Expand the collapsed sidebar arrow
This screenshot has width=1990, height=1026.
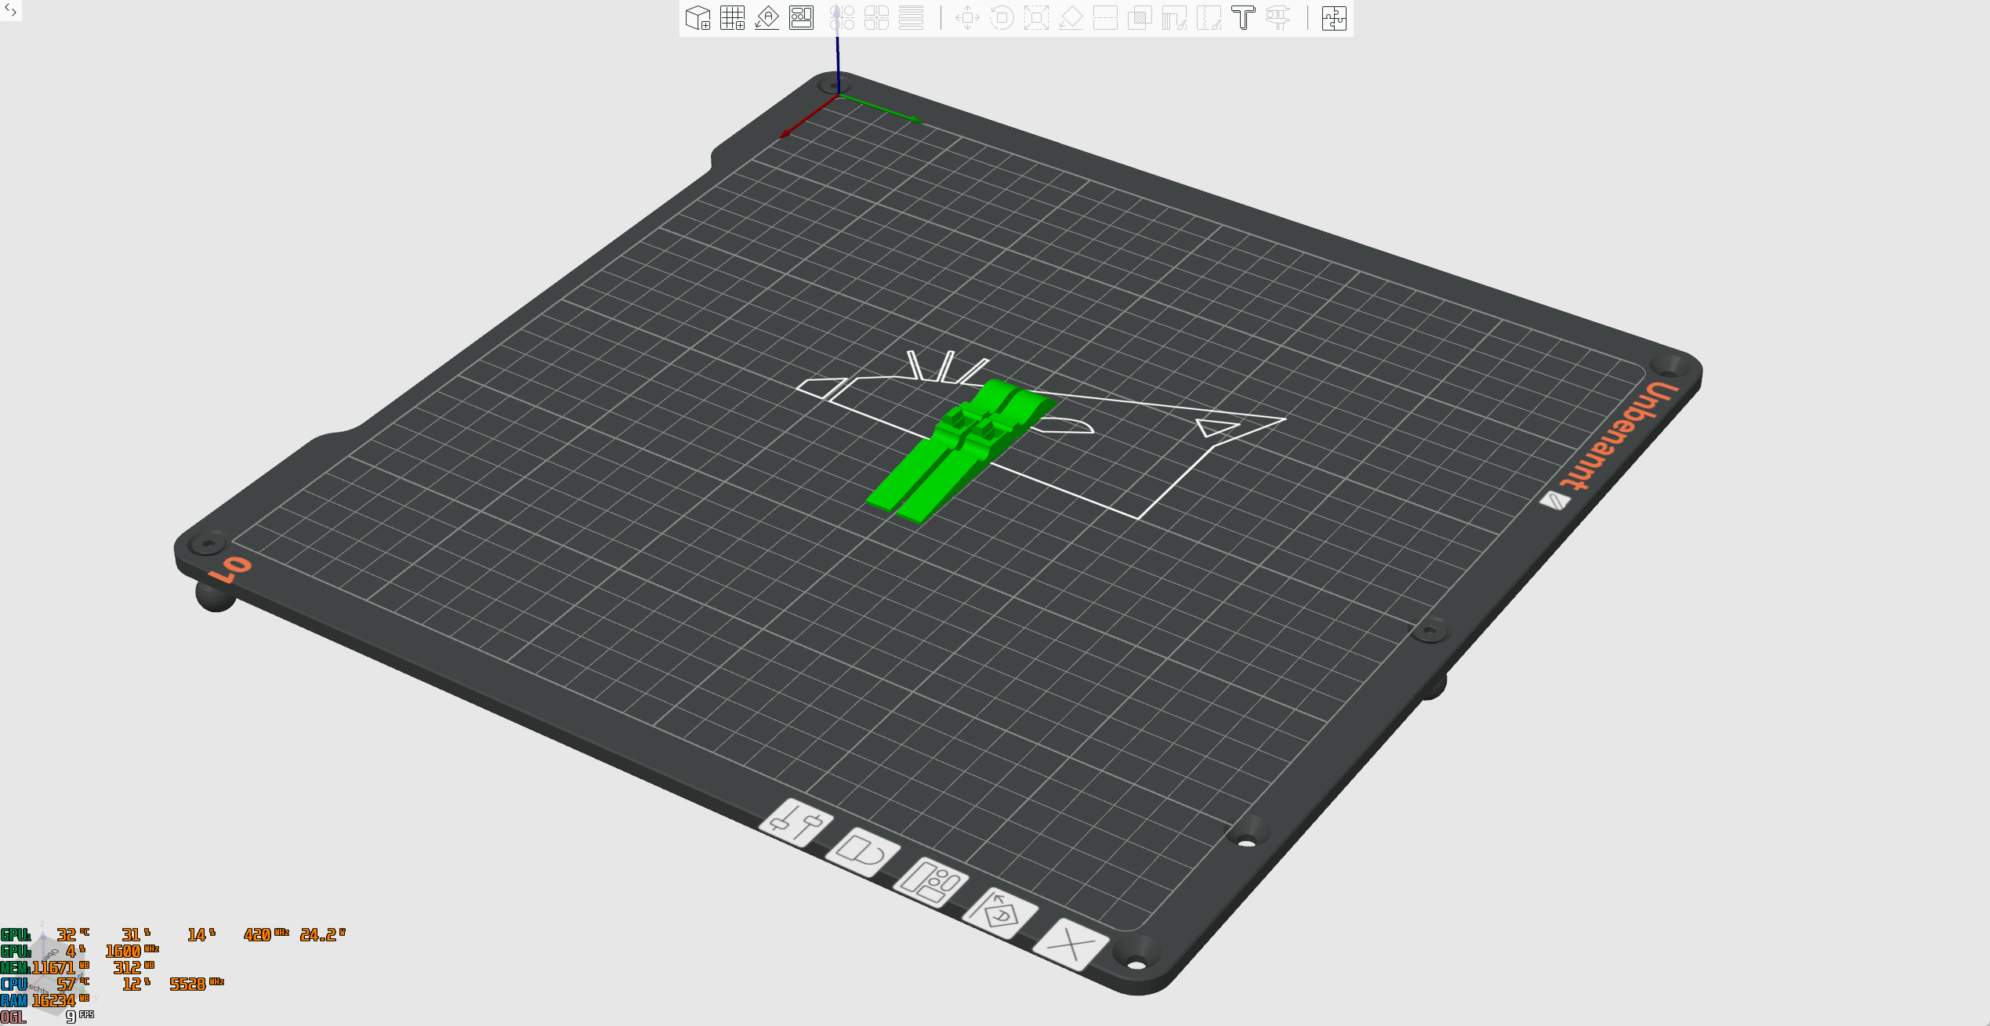point(10,10)
